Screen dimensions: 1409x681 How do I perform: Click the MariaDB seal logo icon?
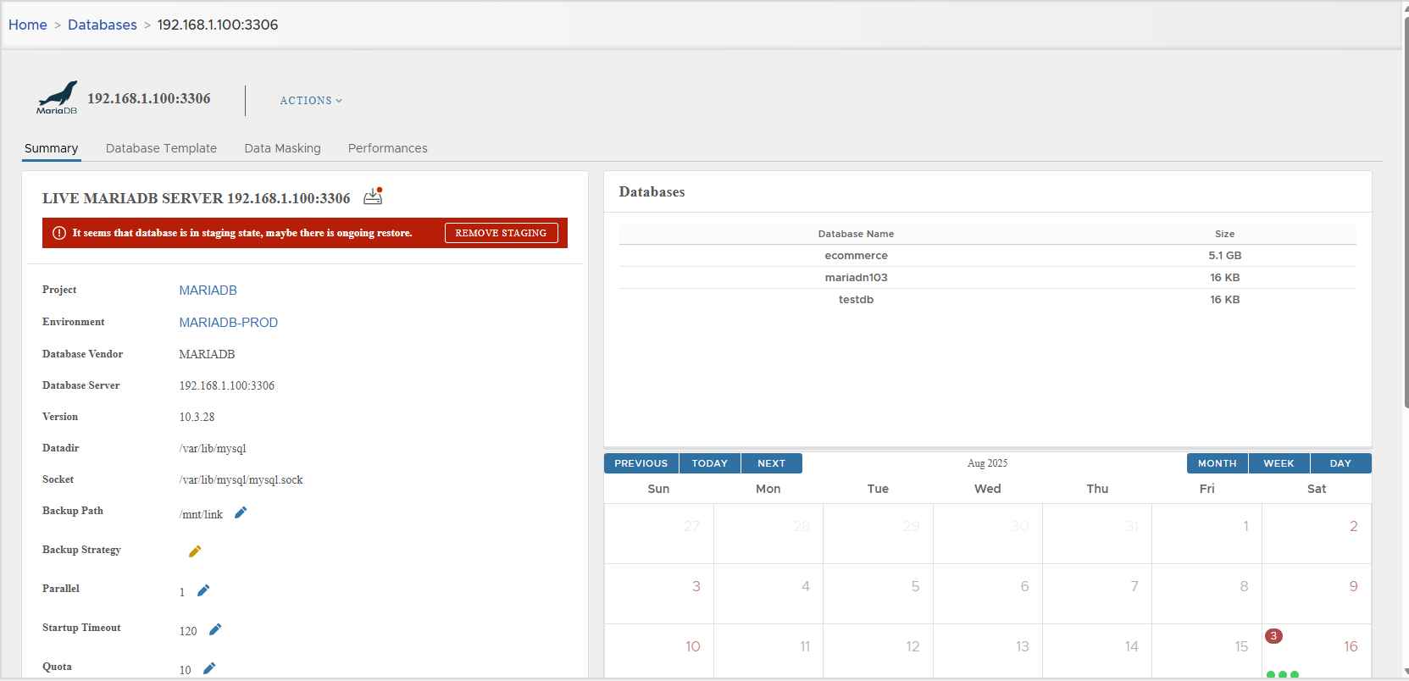click(x=57, y=97)
